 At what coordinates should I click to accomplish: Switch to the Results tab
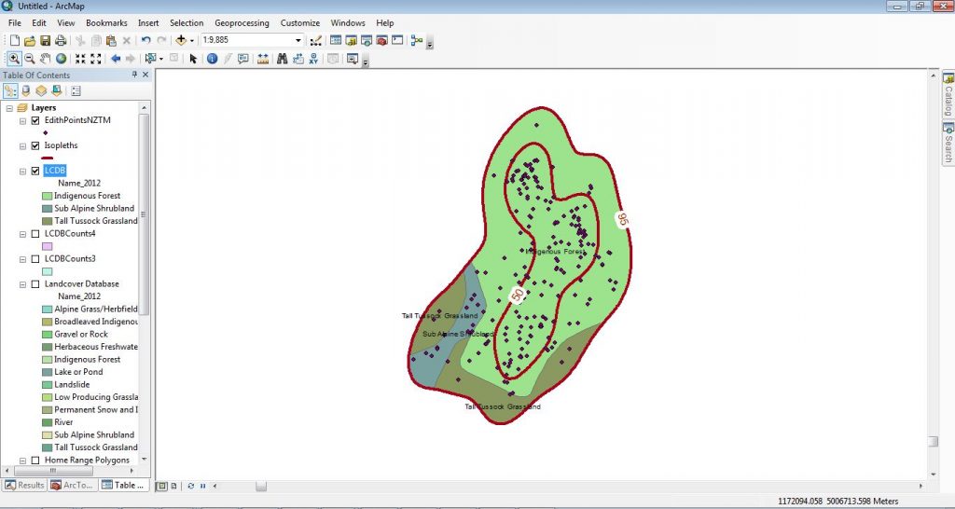(x=24, y=486)
